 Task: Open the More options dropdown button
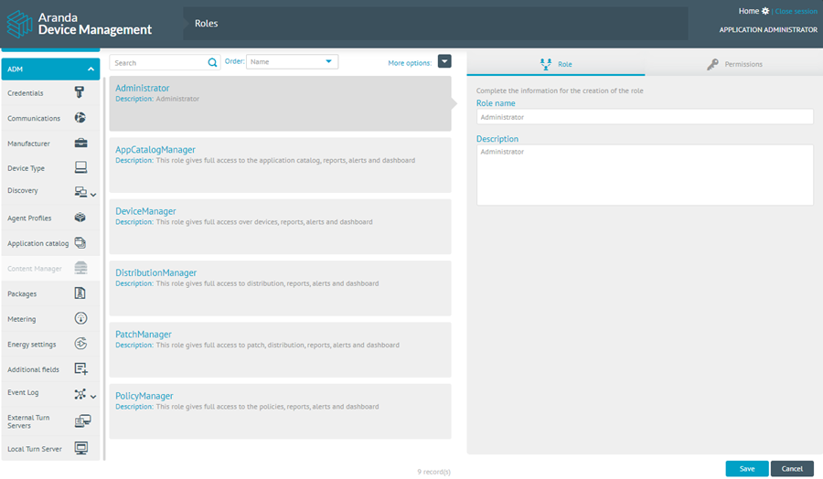coord(444,61)
